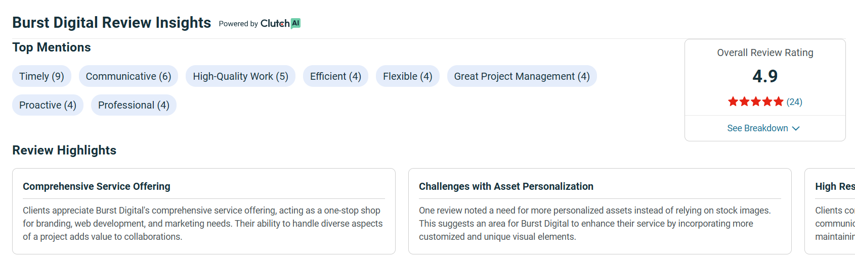Click the red star rating icons

click(x=755, y=102)
